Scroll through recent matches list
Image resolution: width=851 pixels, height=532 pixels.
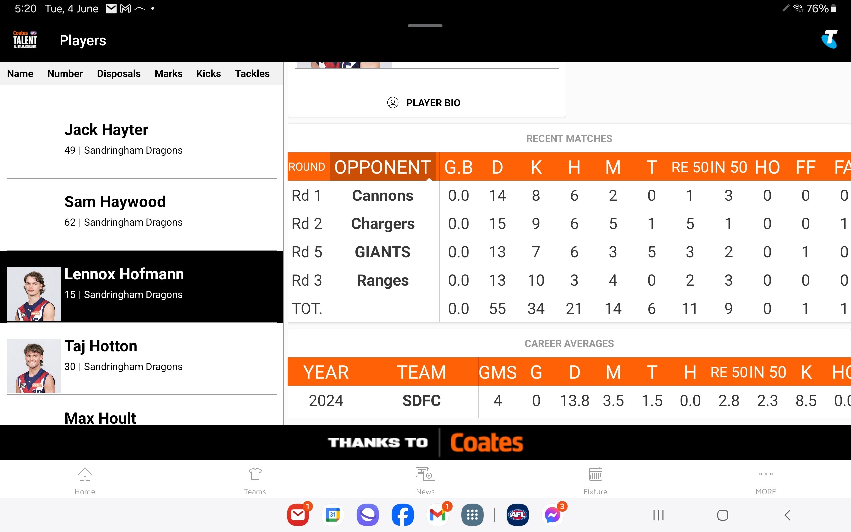(x=568, y=251)
